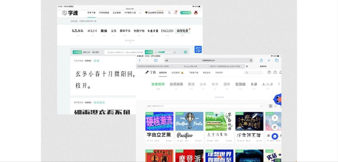
Task: Expand more filter conditions chevron on zihun
Action: [x=130, y=42]
